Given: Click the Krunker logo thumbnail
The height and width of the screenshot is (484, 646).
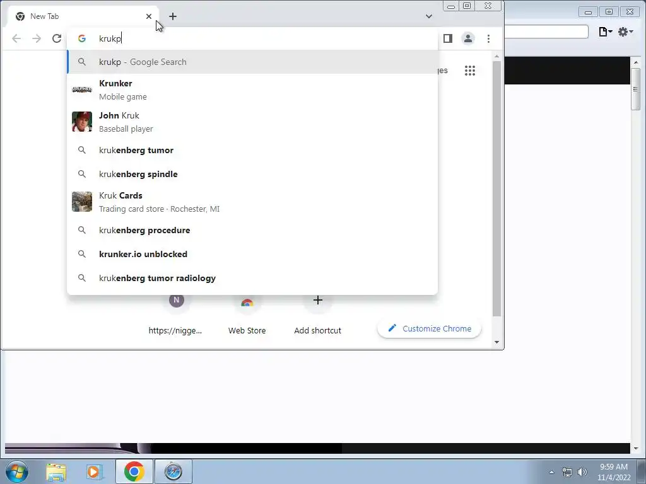Looking at the screenshot, I should pos(82,89).
